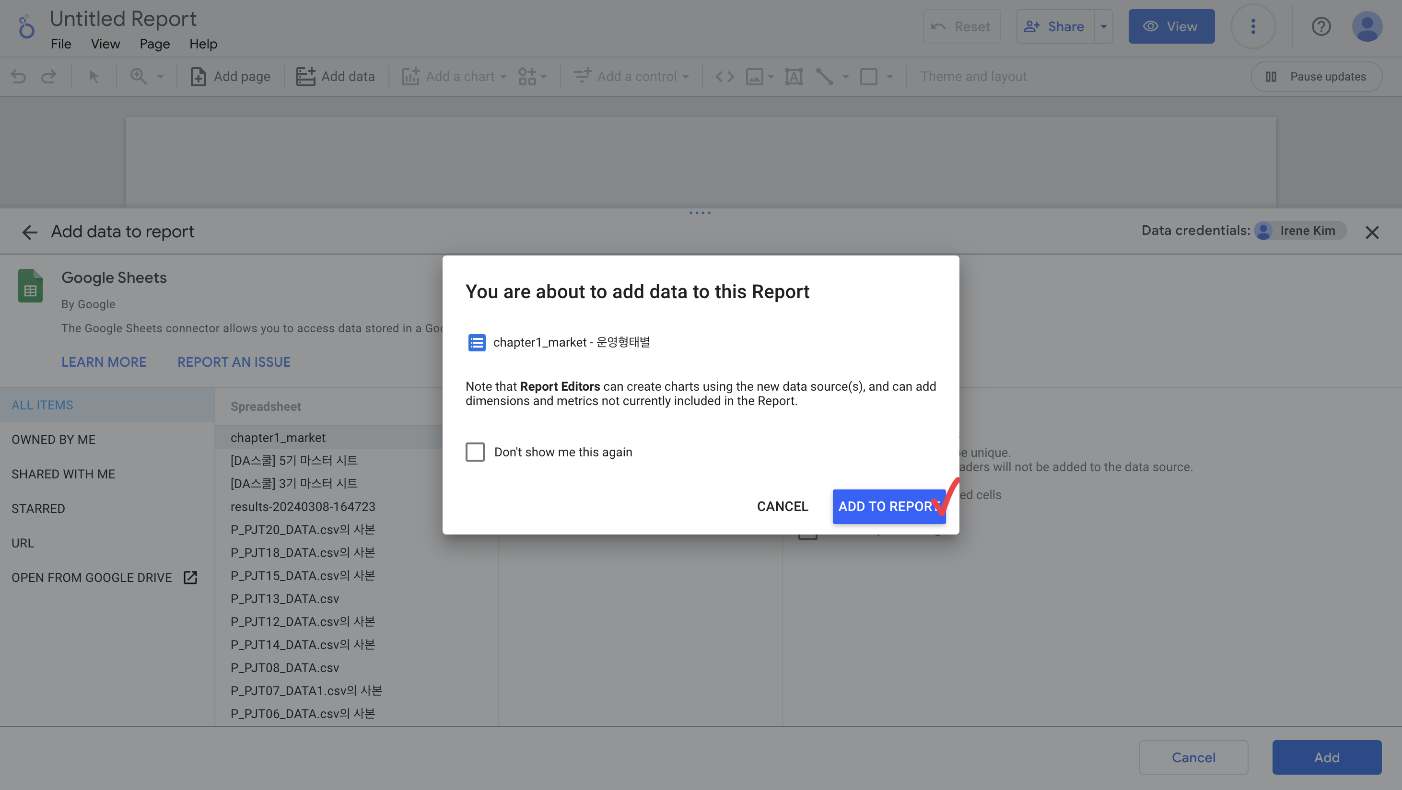
Task: Open the help question mark icon
Action: tap(1321, 26)
